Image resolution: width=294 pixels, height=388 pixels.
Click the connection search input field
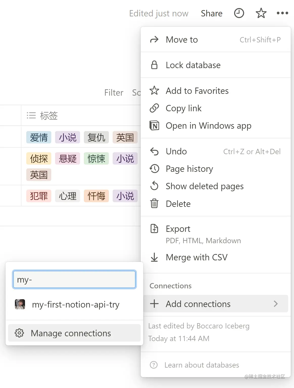tap(74, 280)
